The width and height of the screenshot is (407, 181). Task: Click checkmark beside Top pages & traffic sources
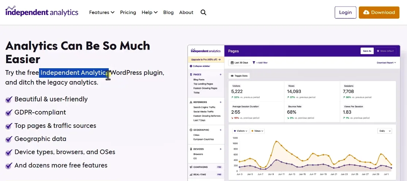[x=8, y=126]
